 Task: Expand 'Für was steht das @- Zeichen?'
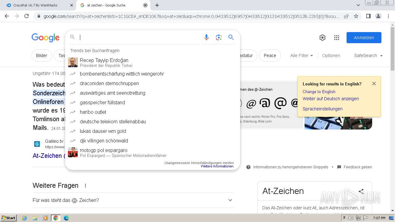click(133, 200)
